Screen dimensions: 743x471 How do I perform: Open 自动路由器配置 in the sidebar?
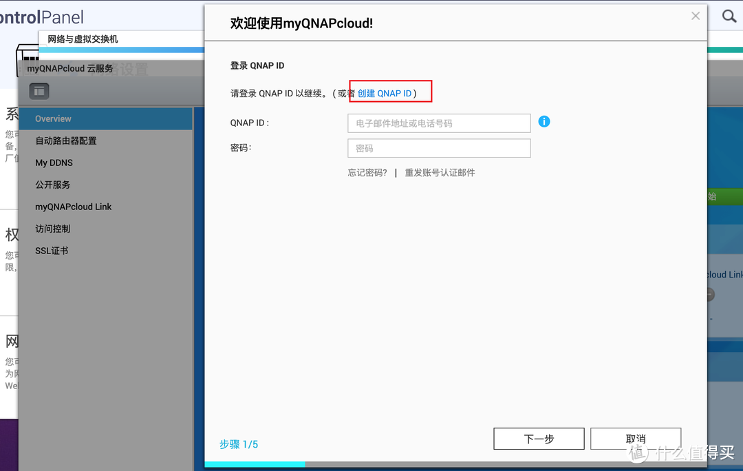pyautogui.click(x=66, y=140)
